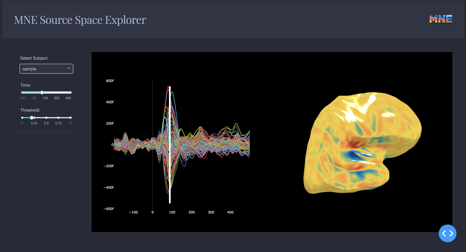Click the inflated brain surface rendering
This screenshot has height=252, width=466.
tap(362, 143)
